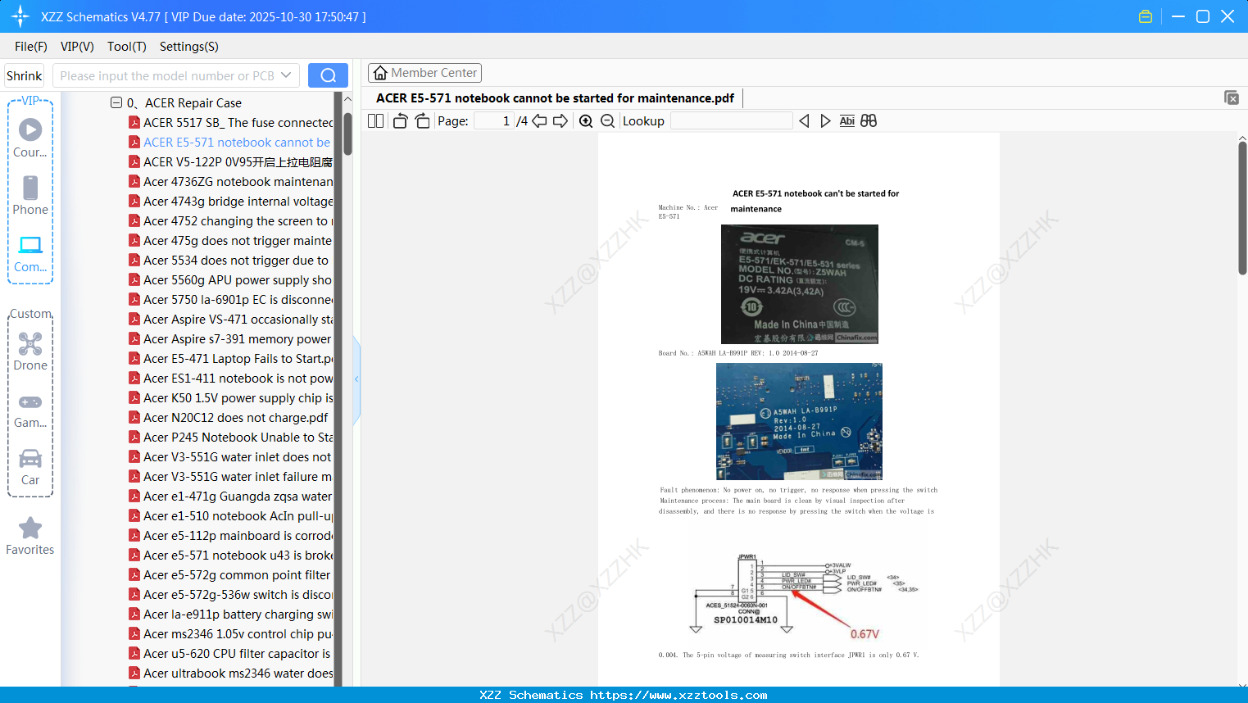1248x703 pixels.
Task: Open Acer ES1-411 notebook PDF
Action: point(231,379)
